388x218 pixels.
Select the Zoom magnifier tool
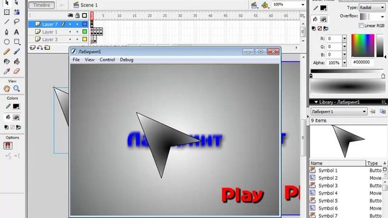point(16,88)
